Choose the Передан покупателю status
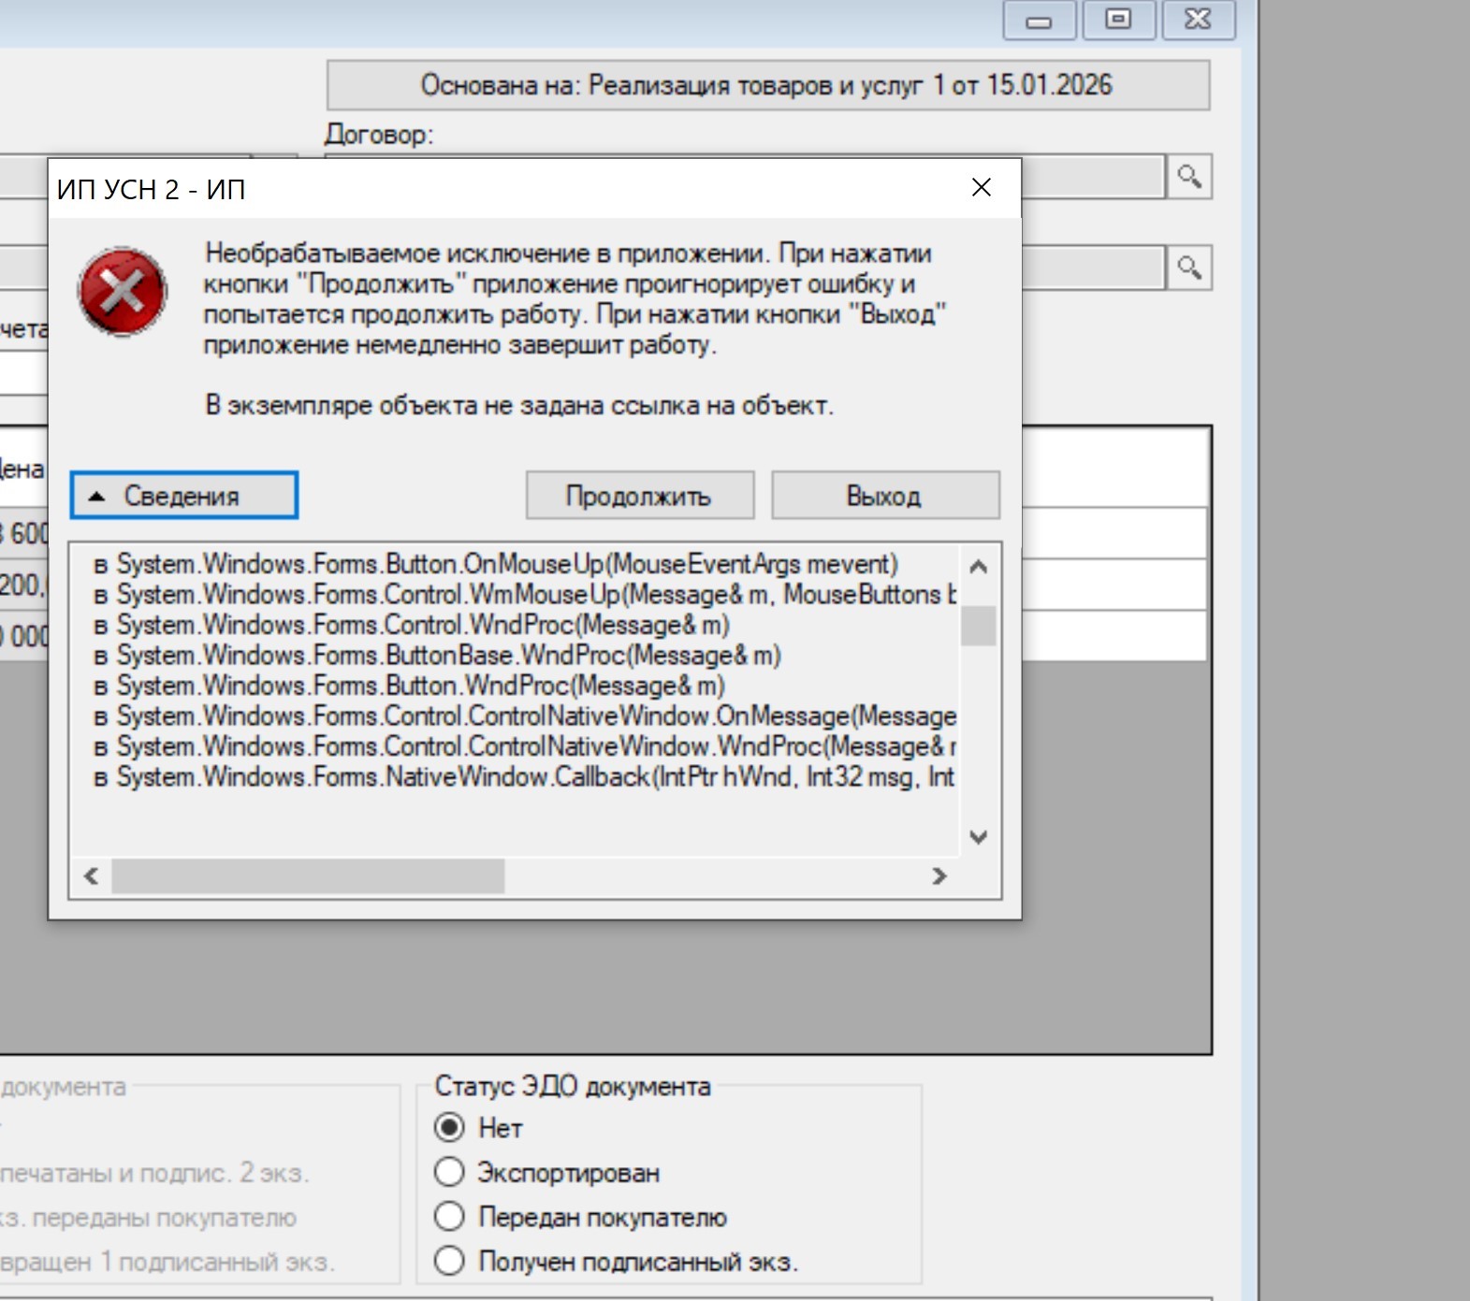1470x1301 pixels. [450, 1217]
